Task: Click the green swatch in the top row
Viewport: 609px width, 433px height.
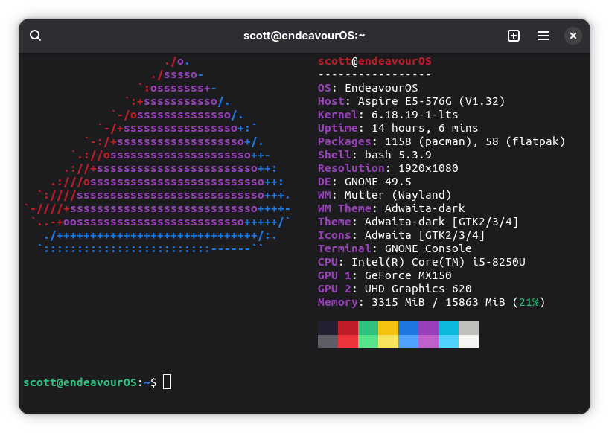Action: coord(368,328)
